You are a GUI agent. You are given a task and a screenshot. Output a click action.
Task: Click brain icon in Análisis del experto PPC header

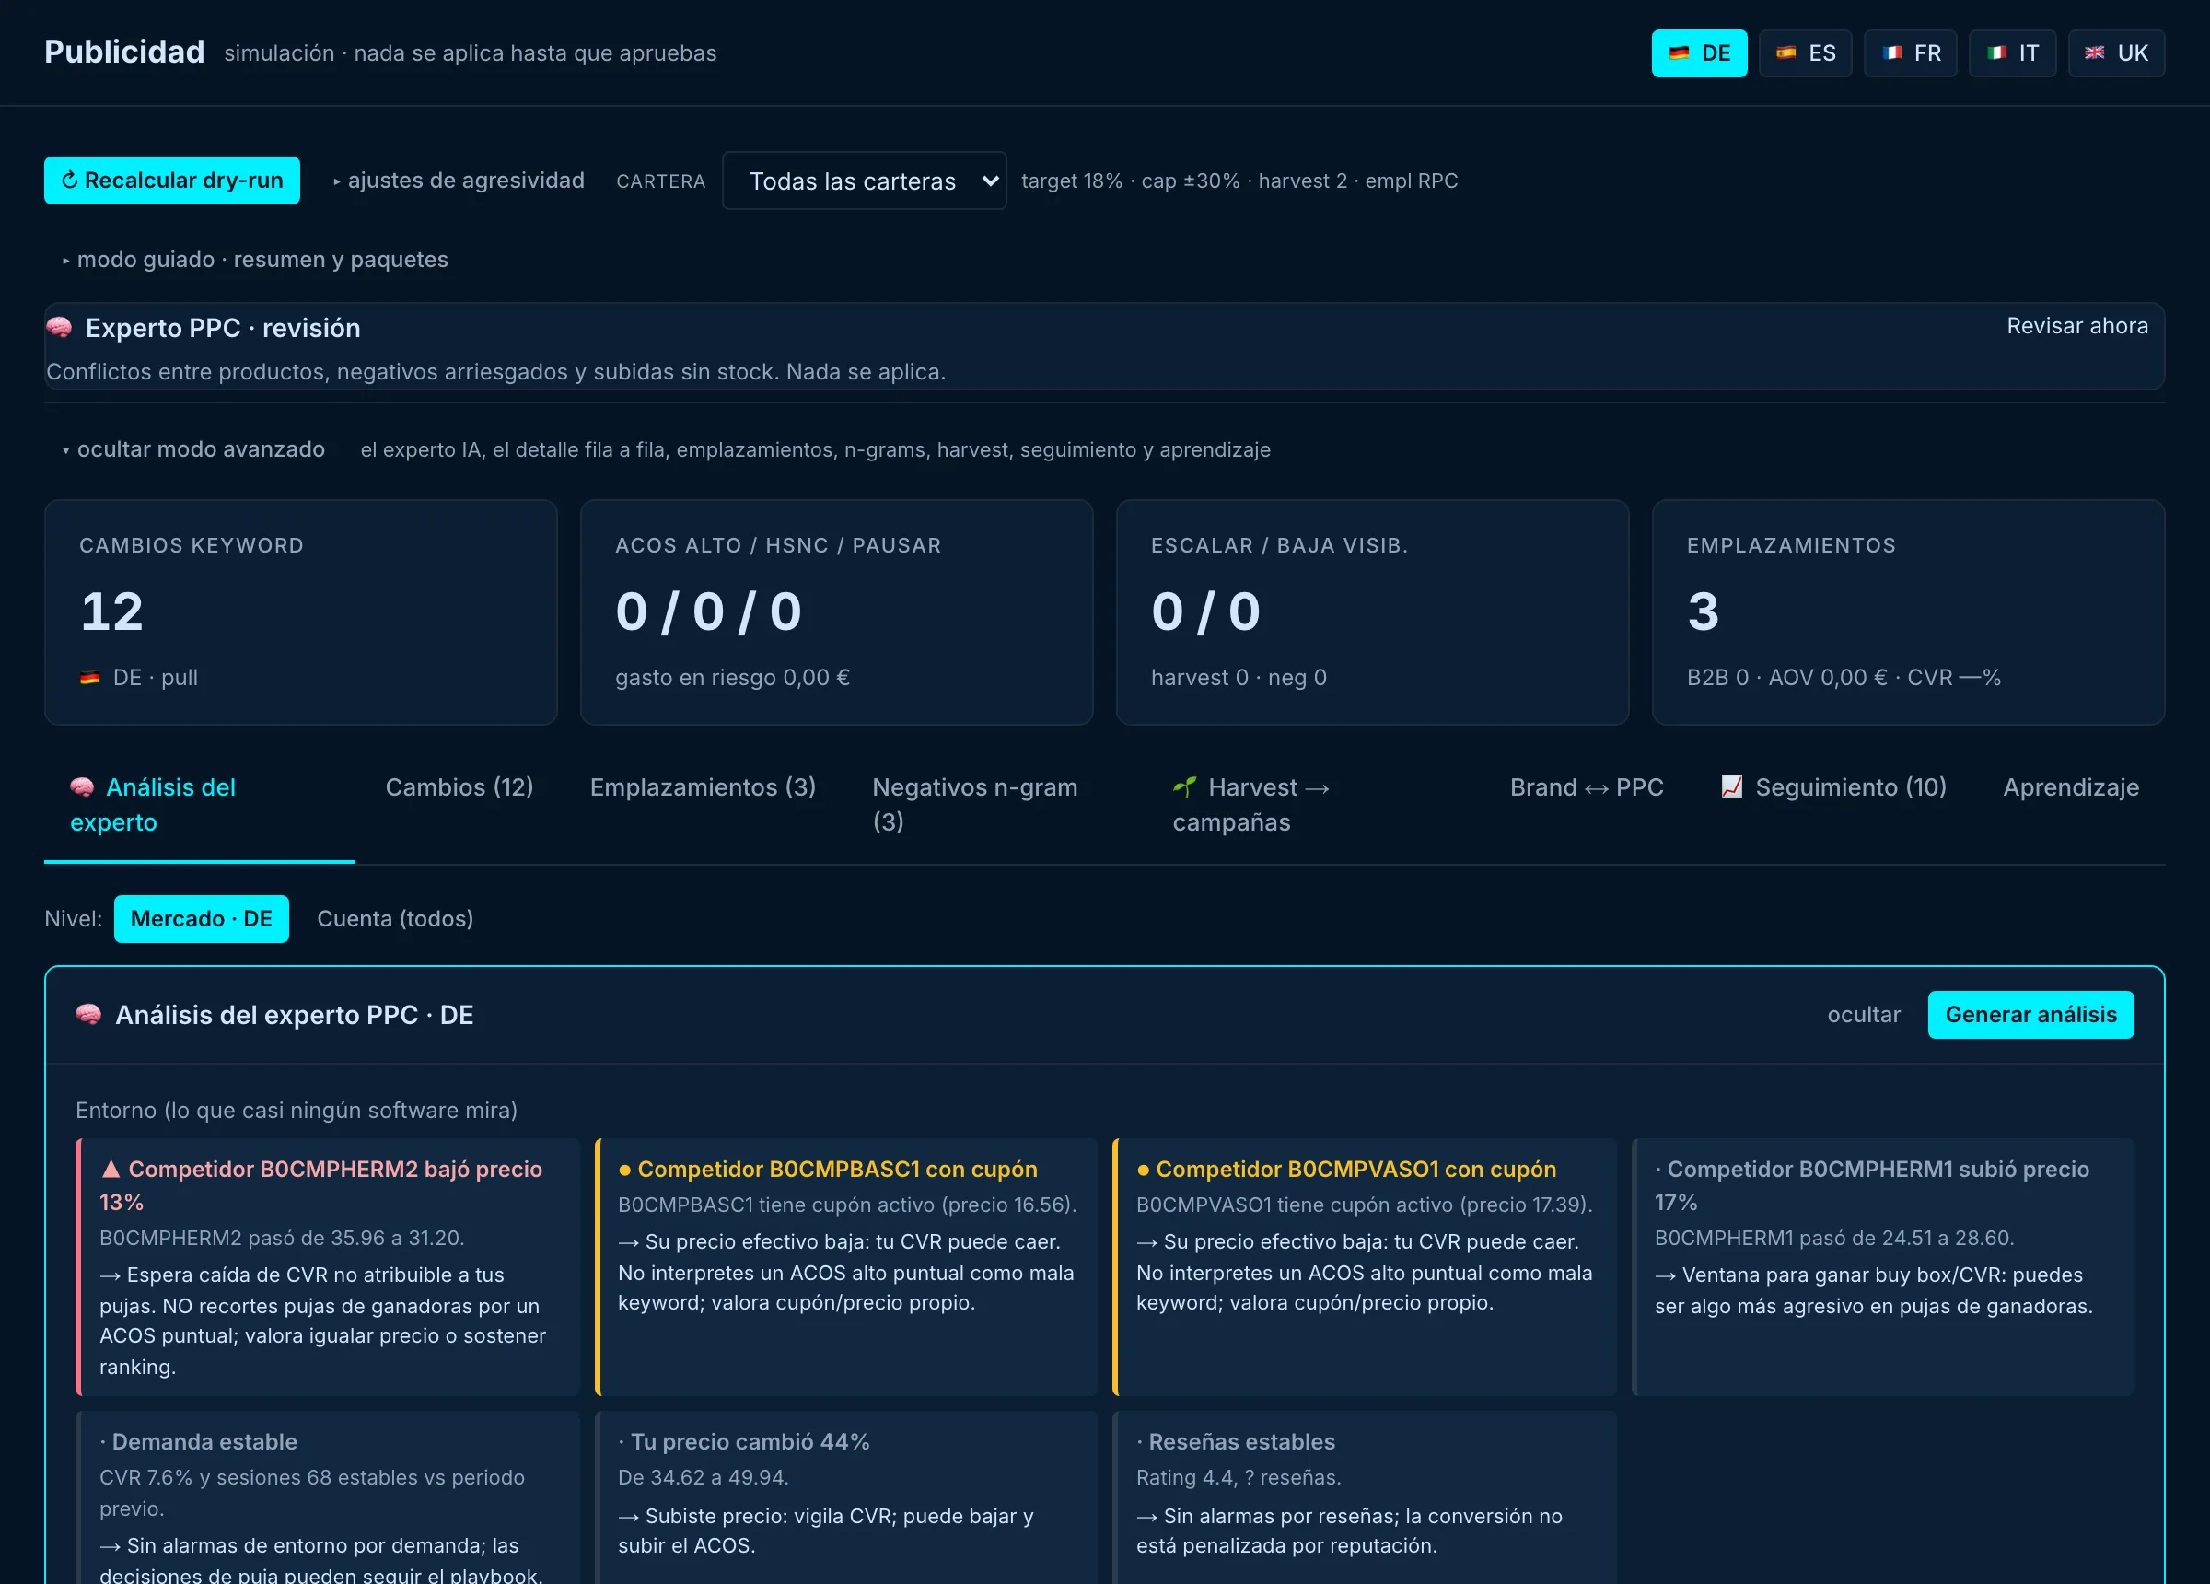(x=88, y=1015)
